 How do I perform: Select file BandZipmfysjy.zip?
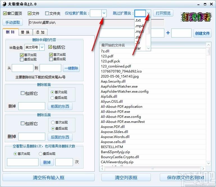coord(153,152)
